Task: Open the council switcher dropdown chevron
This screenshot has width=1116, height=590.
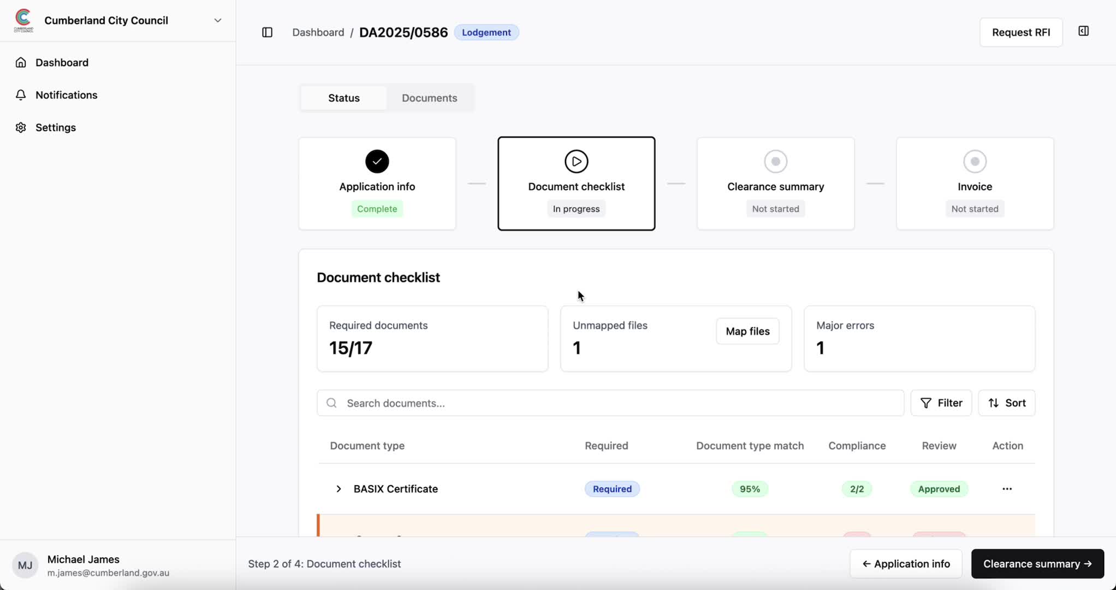Action: coord(218,21)
